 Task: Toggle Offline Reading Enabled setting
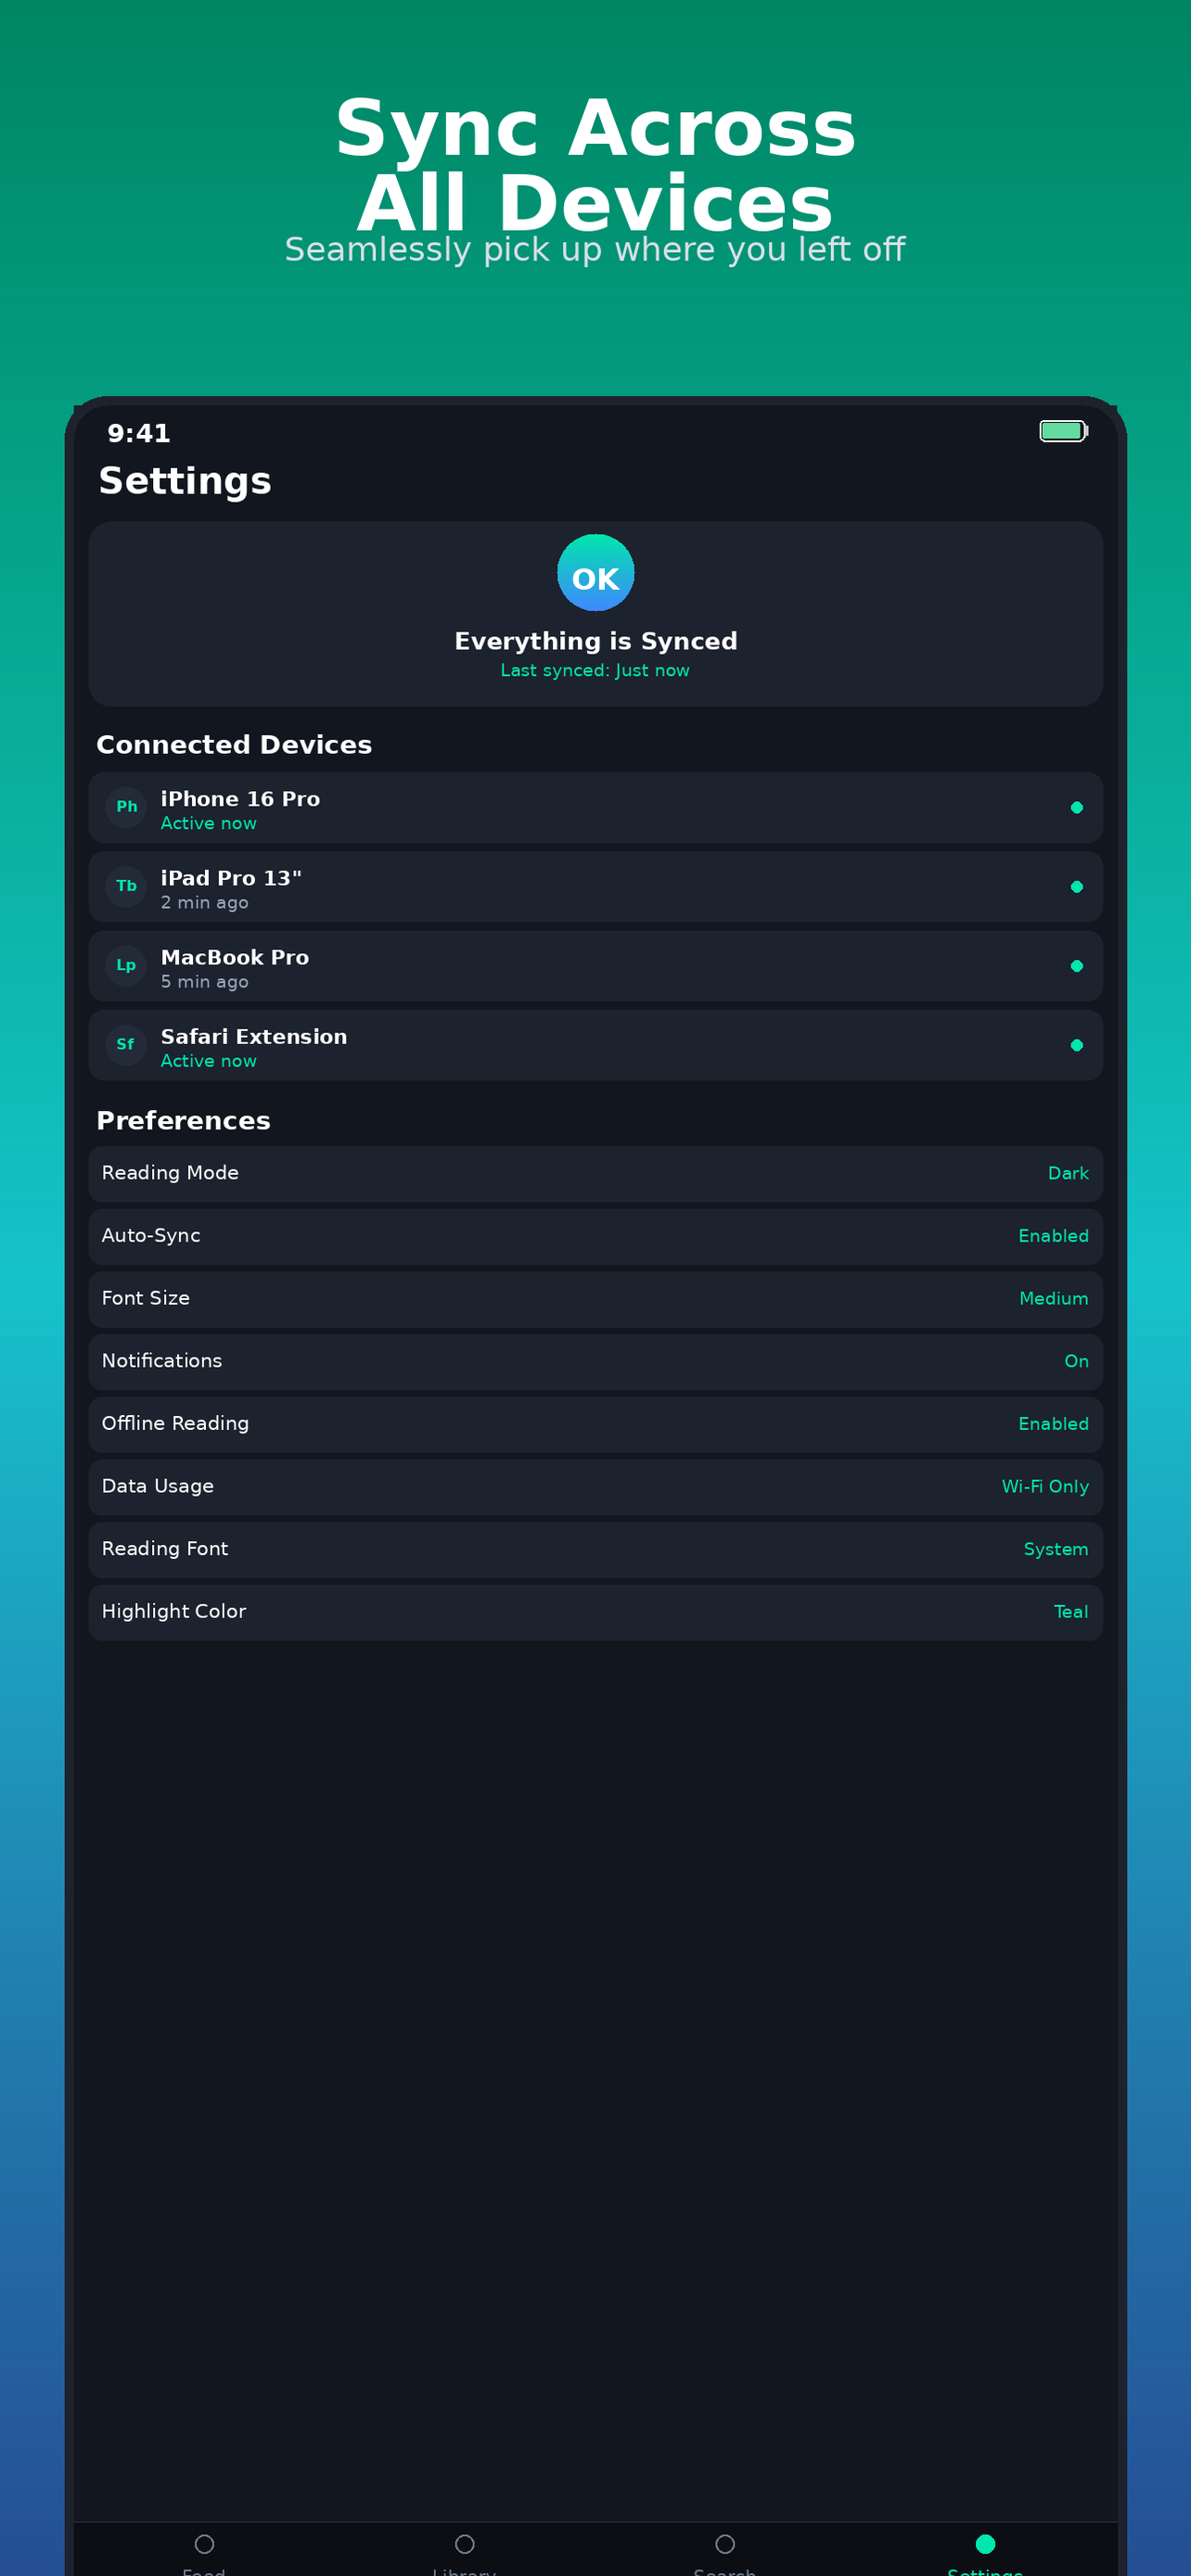(x=595, y=1424)
